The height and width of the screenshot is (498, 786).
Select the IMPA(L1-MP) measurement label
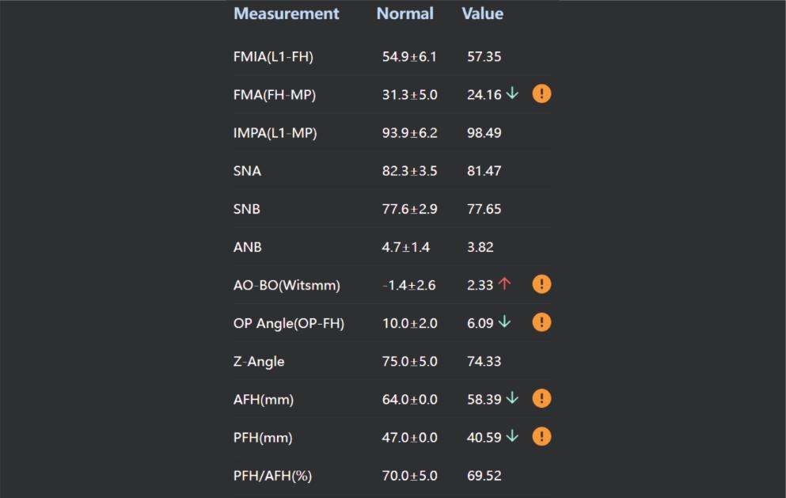tap(275, 133)
